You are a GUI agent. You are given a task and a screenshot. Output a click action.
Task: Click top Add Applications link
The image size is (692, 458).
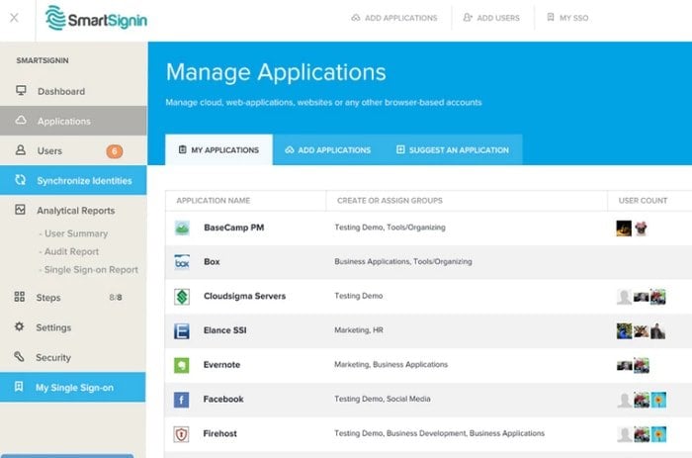click(394, 18)
